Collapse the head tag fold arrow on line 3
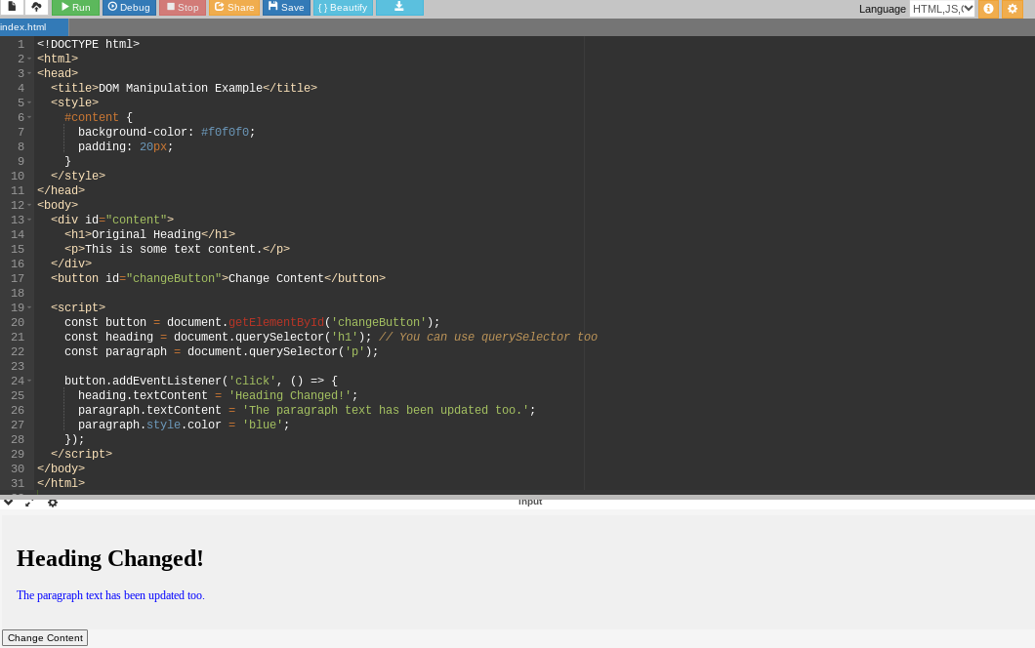 coord(29,73)
